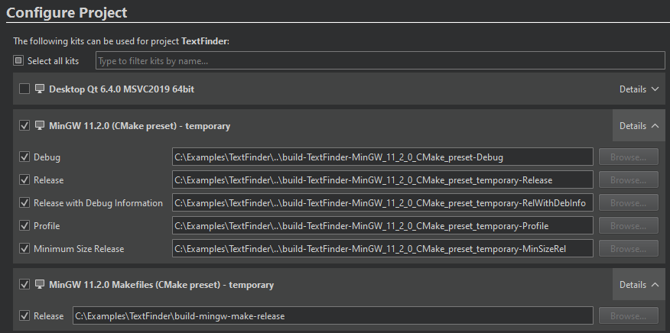Click the monitor icon beside MinGW 11.2.0 Makefiles
Screen dimensions: 670x333
(40, 285)
